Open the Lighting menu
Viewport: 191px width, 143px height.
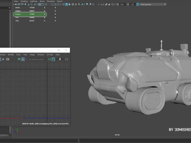33,1
